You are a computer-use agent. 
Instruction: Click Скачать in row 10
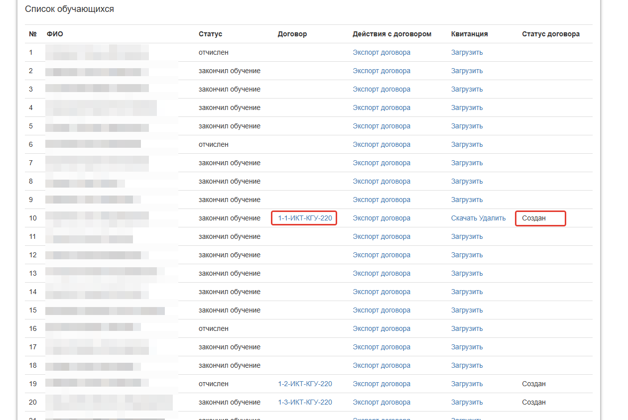464,218
